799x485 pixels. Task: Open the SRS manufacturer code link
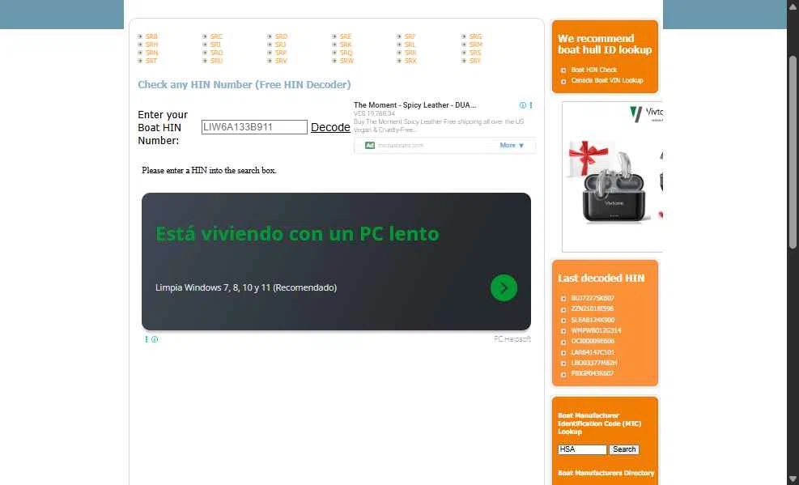click(x=475, y=53)
